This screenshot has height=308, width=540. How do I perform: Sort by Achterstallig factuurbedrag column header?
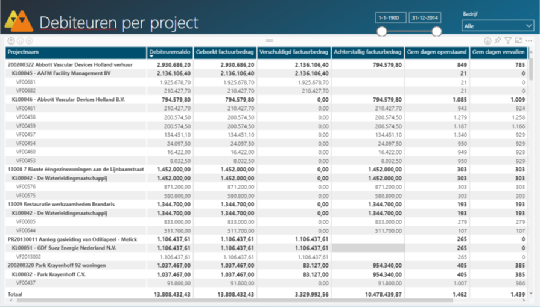367,52
